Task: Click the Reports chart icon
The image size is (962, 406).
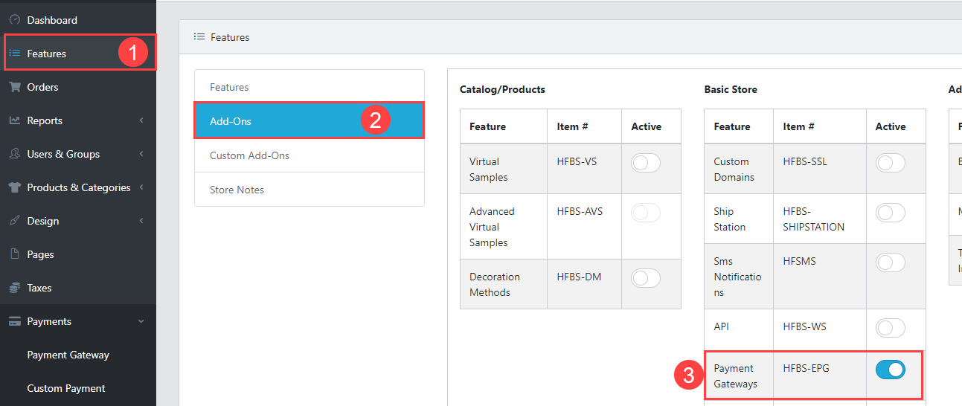Action: [14, 120]
